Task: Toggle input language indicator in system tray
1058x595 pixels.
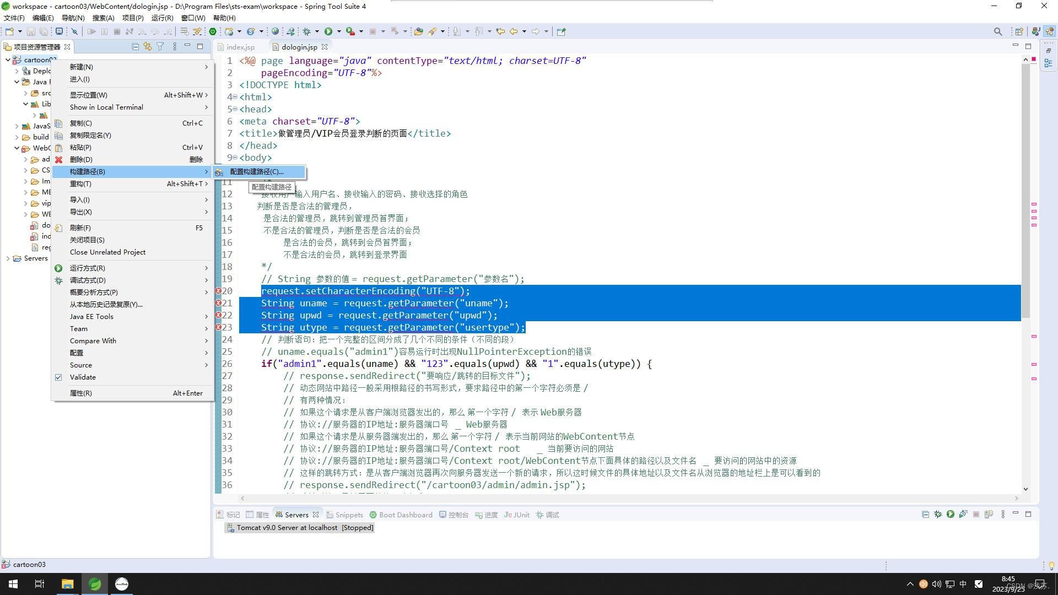Action: 963,583
